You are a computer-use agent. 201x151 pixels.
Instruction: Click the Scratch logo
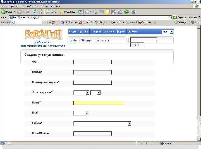click(x=43, y=34)
